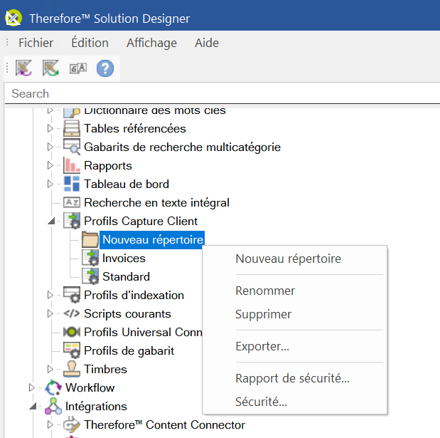Choose Renommer from the context menu
Image resolution: width=440 pixels, height=438 pixels.
click(x=265, y=291)
